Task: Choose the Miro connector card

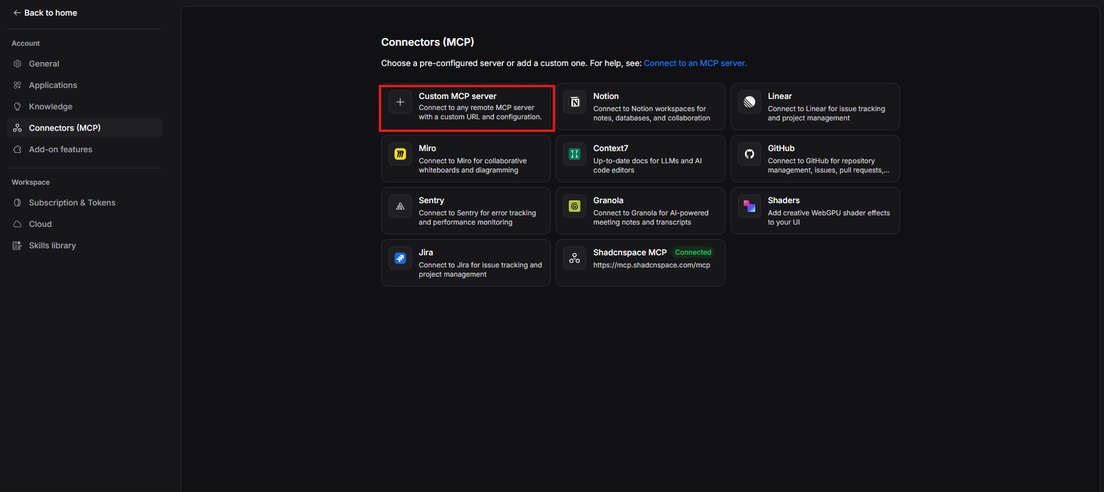Action: (466, 159)
